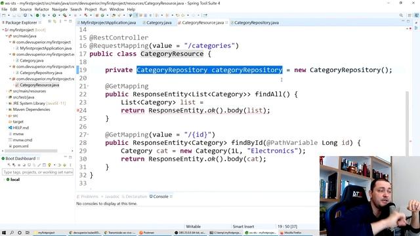Switch to Category.java editor tab
Screen dimensions: 420x236
(x=157, y=23)
